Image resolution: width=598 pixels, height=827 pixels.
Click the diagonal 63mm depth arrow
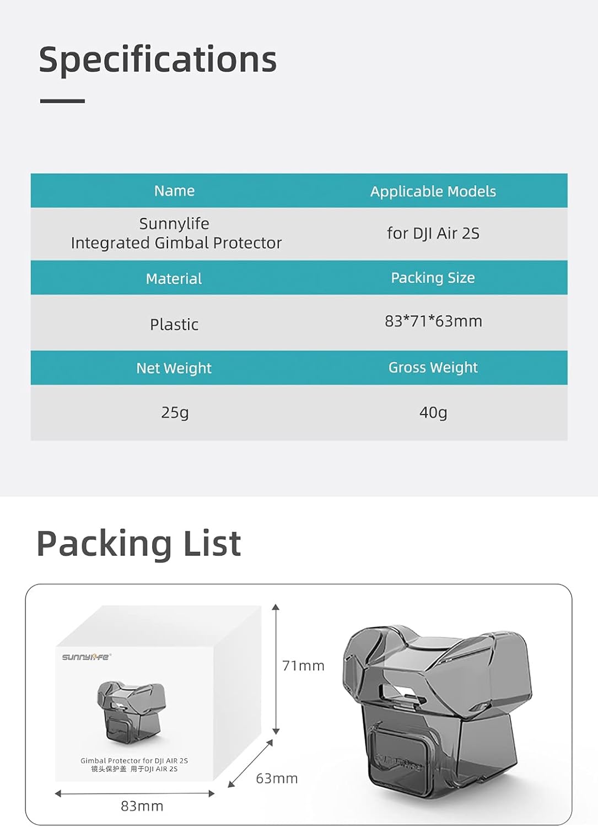pyautogui.click(x=251, y=764)
